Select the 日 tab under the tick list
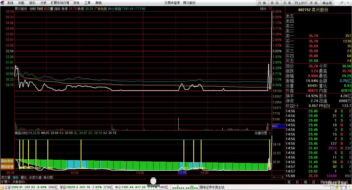352x190 pixels. click(314, 182)
